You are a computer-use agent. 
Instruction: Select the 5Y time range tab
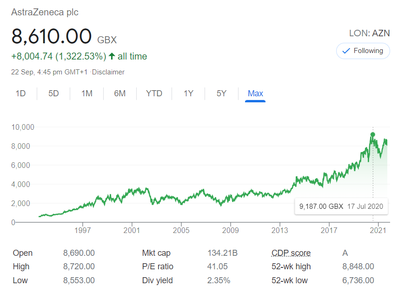[x=221, y=93]
